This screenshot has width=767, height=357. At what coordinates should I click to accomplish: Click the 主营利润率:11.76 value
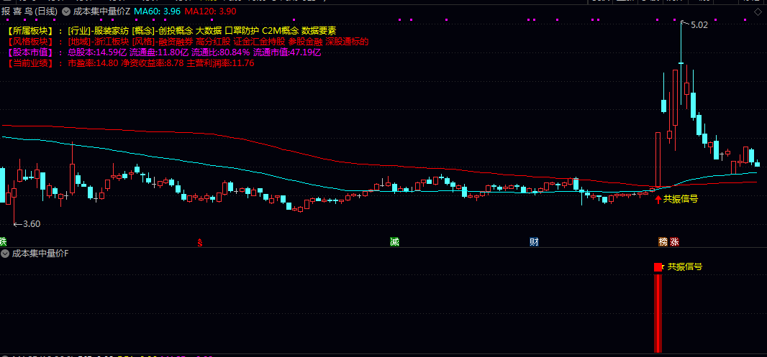(x=220, y=63)
